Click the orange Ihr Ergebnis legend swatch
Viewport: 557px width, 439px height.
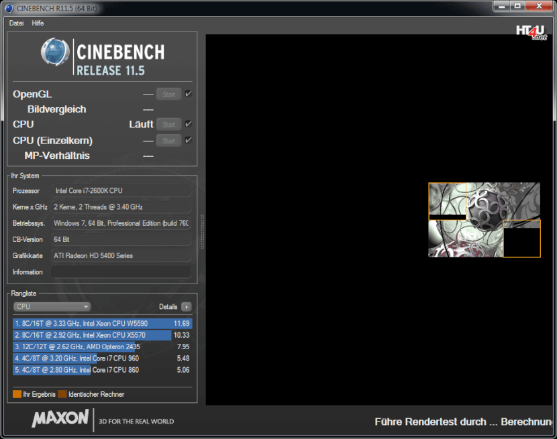(17, 394)
